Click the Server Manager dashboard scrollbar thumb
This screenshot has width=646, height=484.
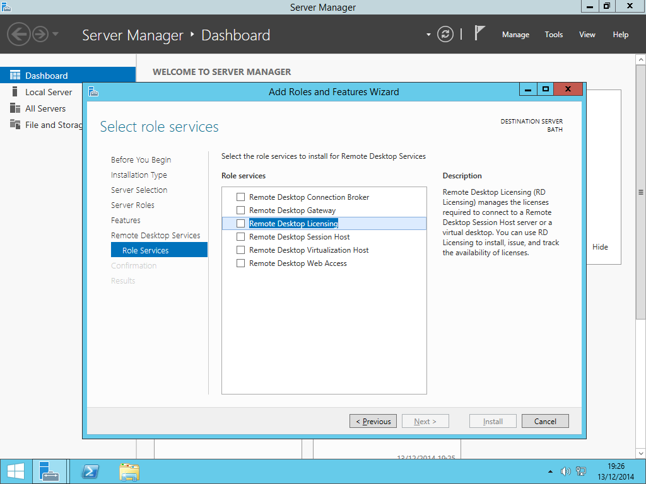[x=641, y=192]
